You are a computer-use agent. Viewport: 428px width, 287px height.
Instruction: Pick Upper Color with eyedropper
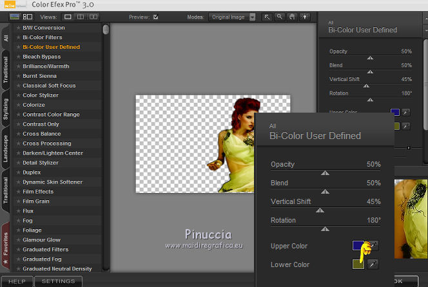[x=373, y=246]
